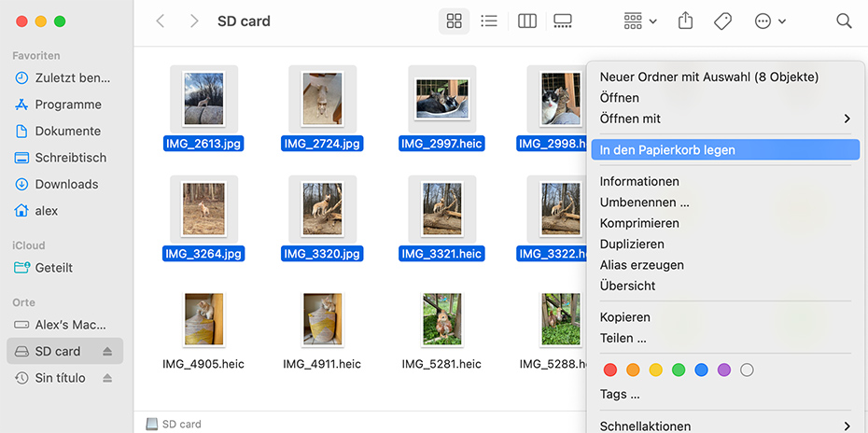Open the more actions ellipsis menu
This screenshot has width=868, height=433.
pos(770,21)
